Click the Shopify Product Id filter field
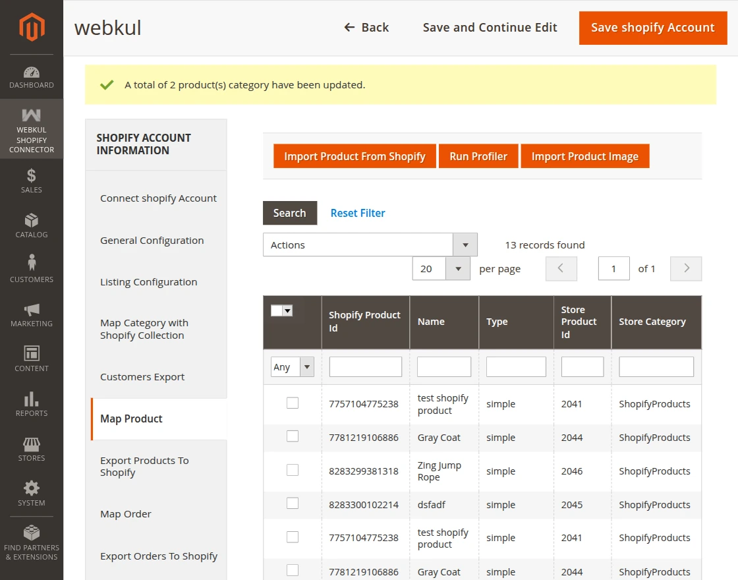738x580 pixels. click(x=365, y=366)
